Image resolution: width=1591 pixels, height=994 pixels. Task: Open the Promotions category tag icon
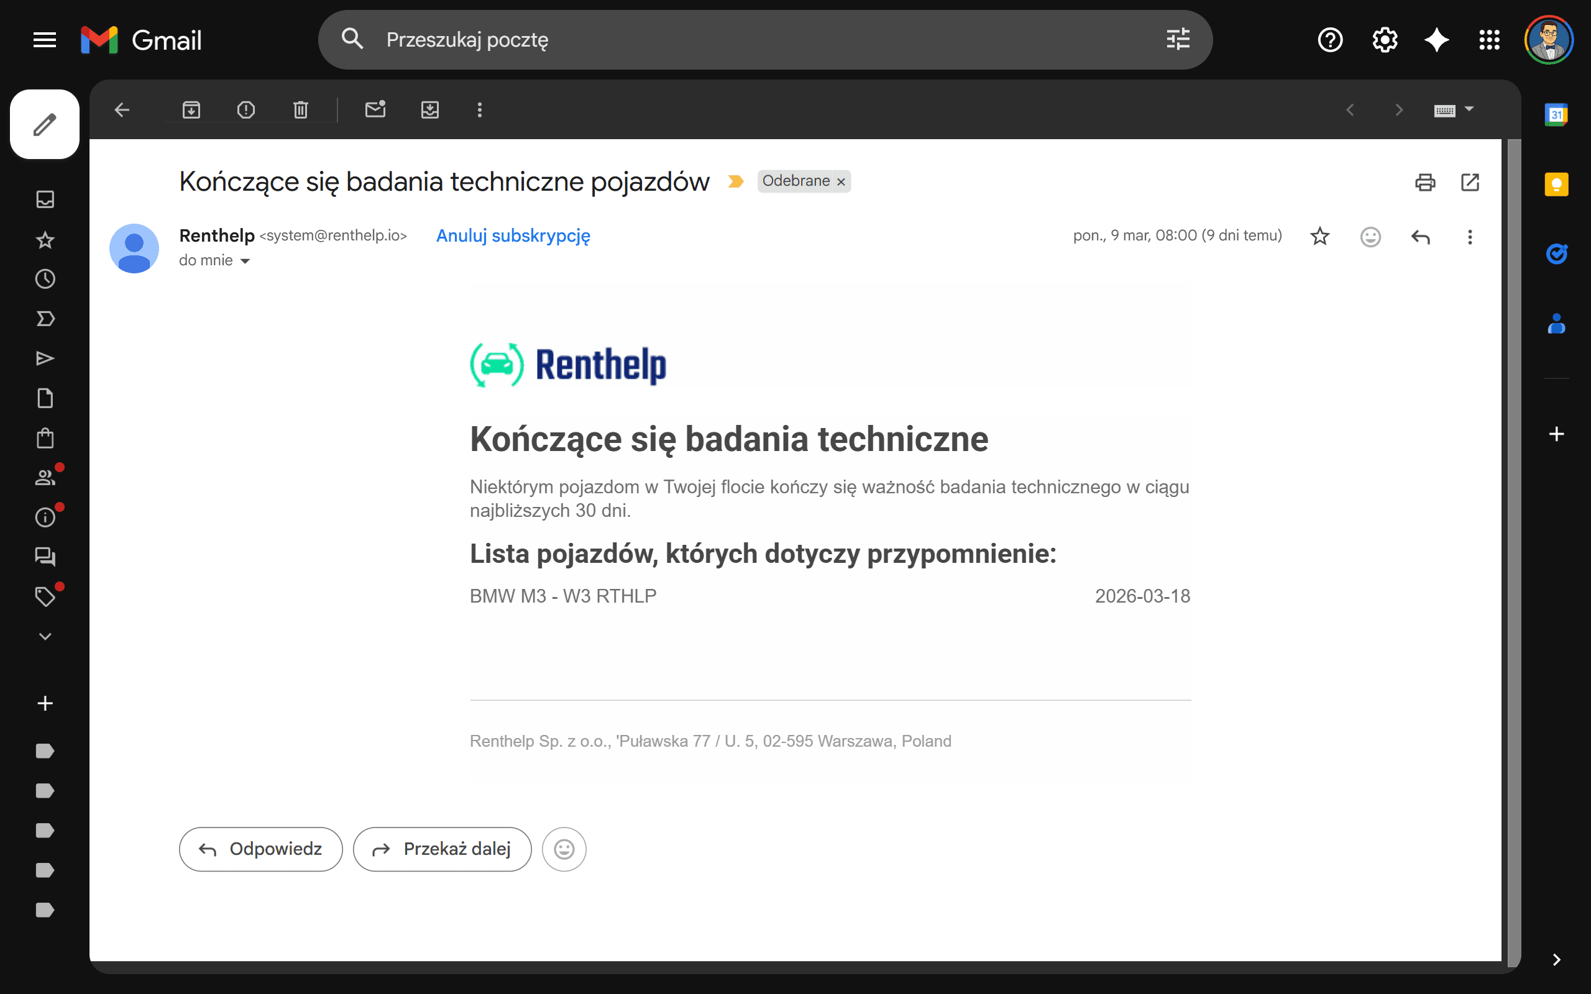45,597
